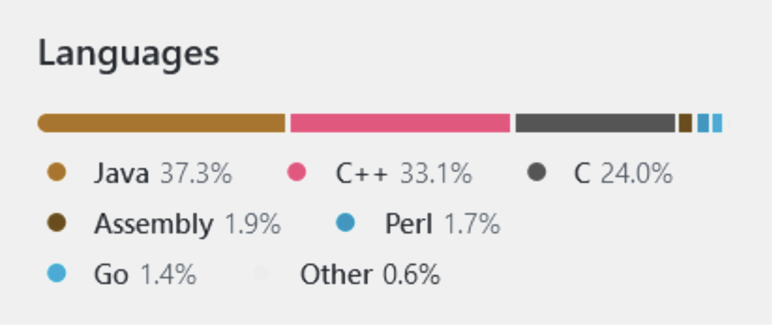
Task: Open the Go 1.4% language link
Action: click(145, 274)
